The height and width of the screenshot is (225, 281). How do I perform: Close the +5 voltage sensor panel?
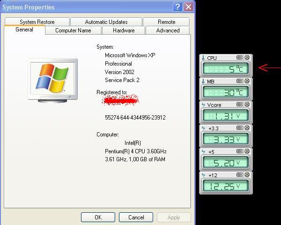point(247,151)
